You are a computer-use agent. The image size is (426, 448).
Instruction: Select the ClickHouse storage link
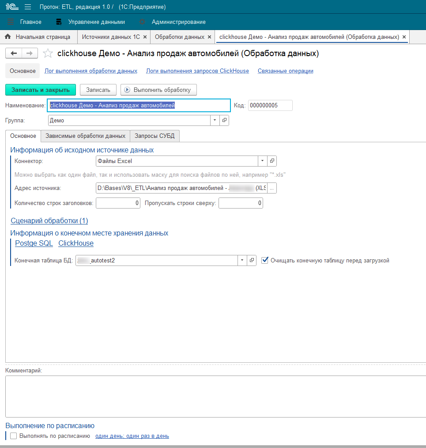[76, 243]
